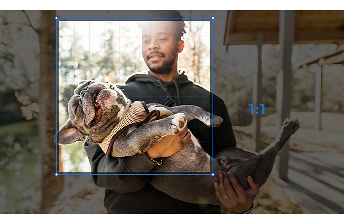
Task: Click the left edge of the crop frame
Action: pos(57,97)
